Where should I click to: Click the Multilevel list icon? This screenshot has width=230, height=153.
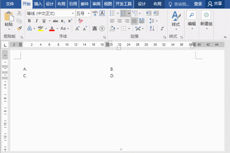coord(135,13)
